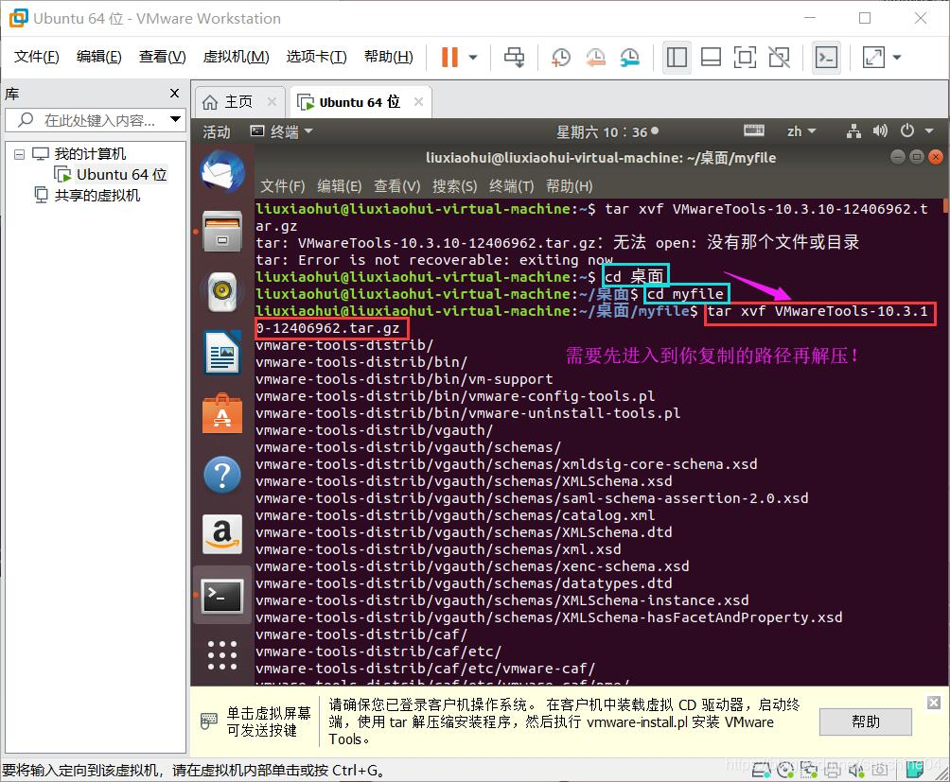Open the library search filter dropdown

pyautogui.click(x=176, y=119)
